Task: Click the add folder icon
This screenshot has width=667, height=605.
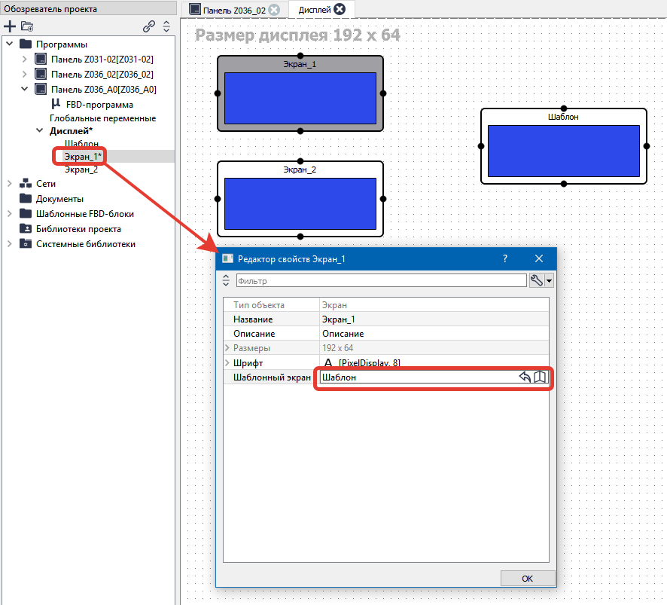Action: click(27, 26)
